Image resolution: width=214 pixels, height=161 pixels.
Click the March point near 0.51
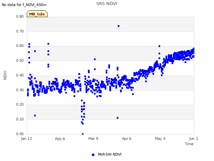(x=95, y=59)
